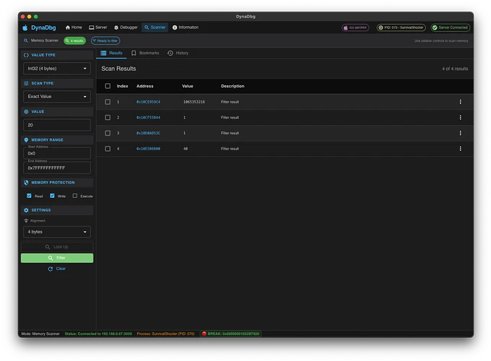
Task: Open three-dot menu for address 0x10CF55BA4
Action: coord(460,117)
